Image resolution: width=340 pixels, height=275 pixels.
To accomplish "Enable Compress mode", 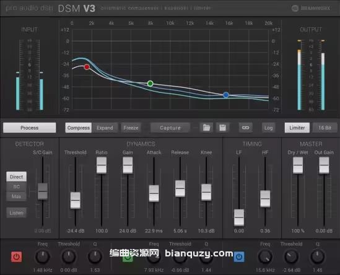I will 79,128.
